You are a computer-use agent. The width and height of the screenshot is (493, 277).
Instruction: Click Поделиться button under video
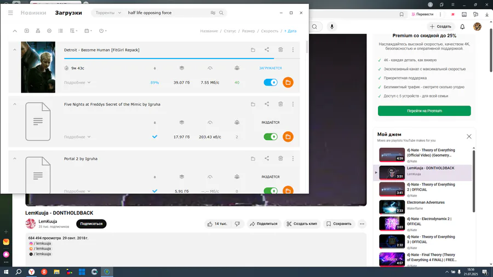tap(263, 223)
